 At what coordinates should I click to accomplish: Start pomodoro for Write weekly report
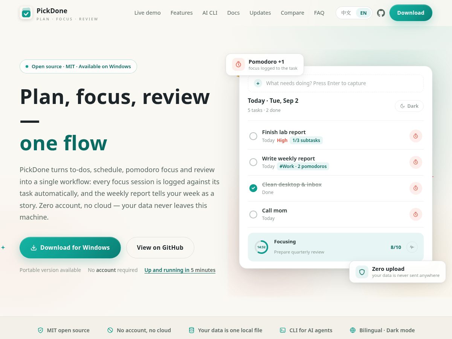416,162
